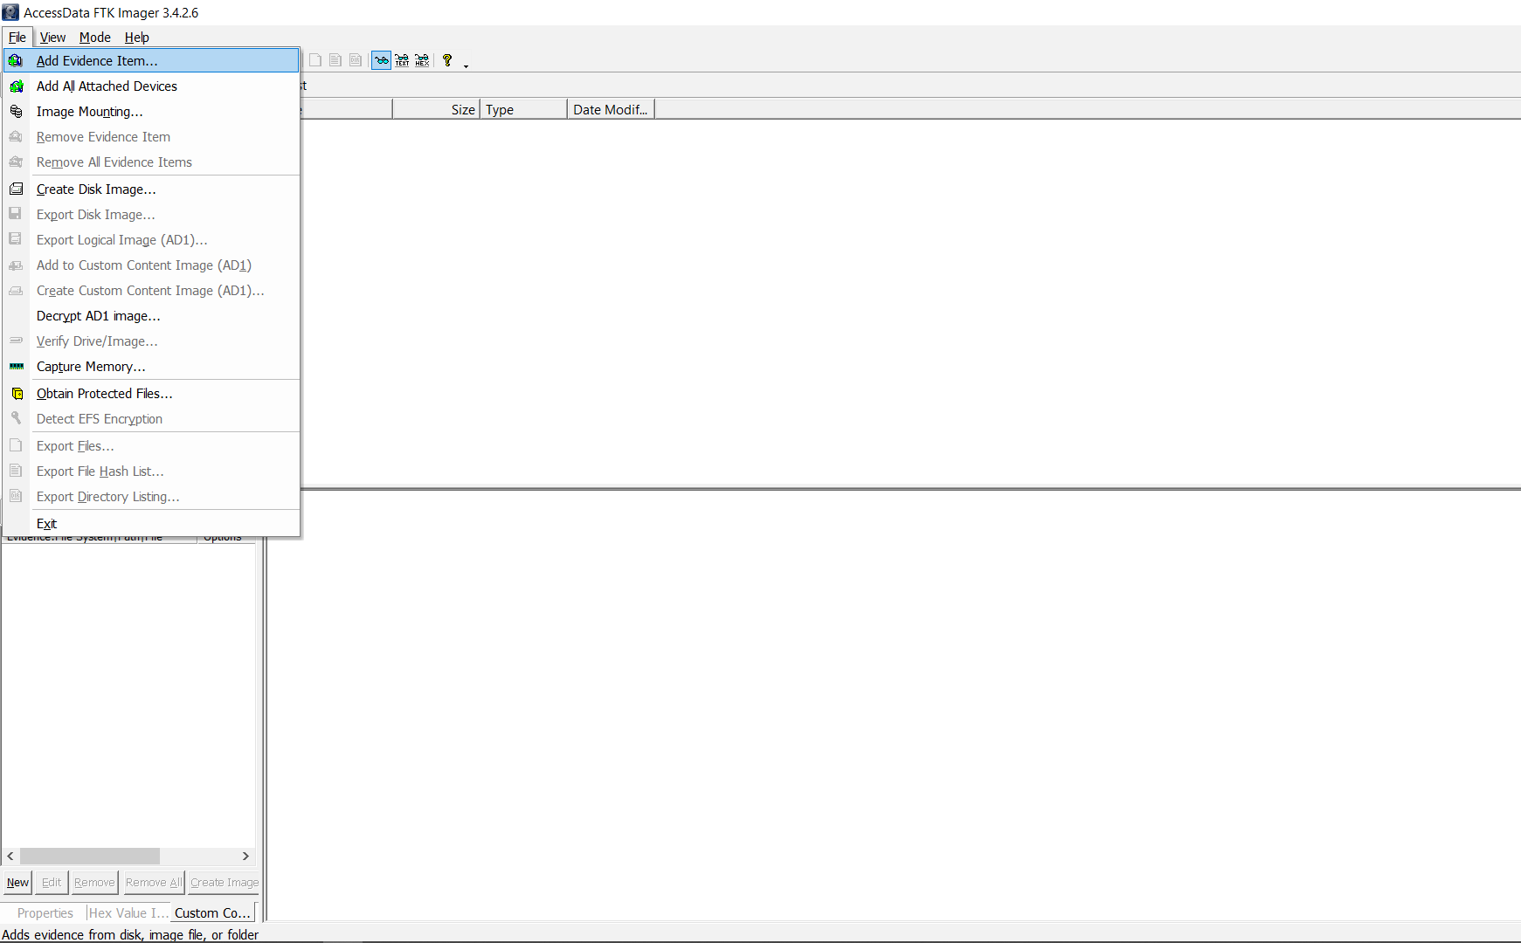Click Export Files menu entry
1521x943 pixels.
tap(151, 445)
